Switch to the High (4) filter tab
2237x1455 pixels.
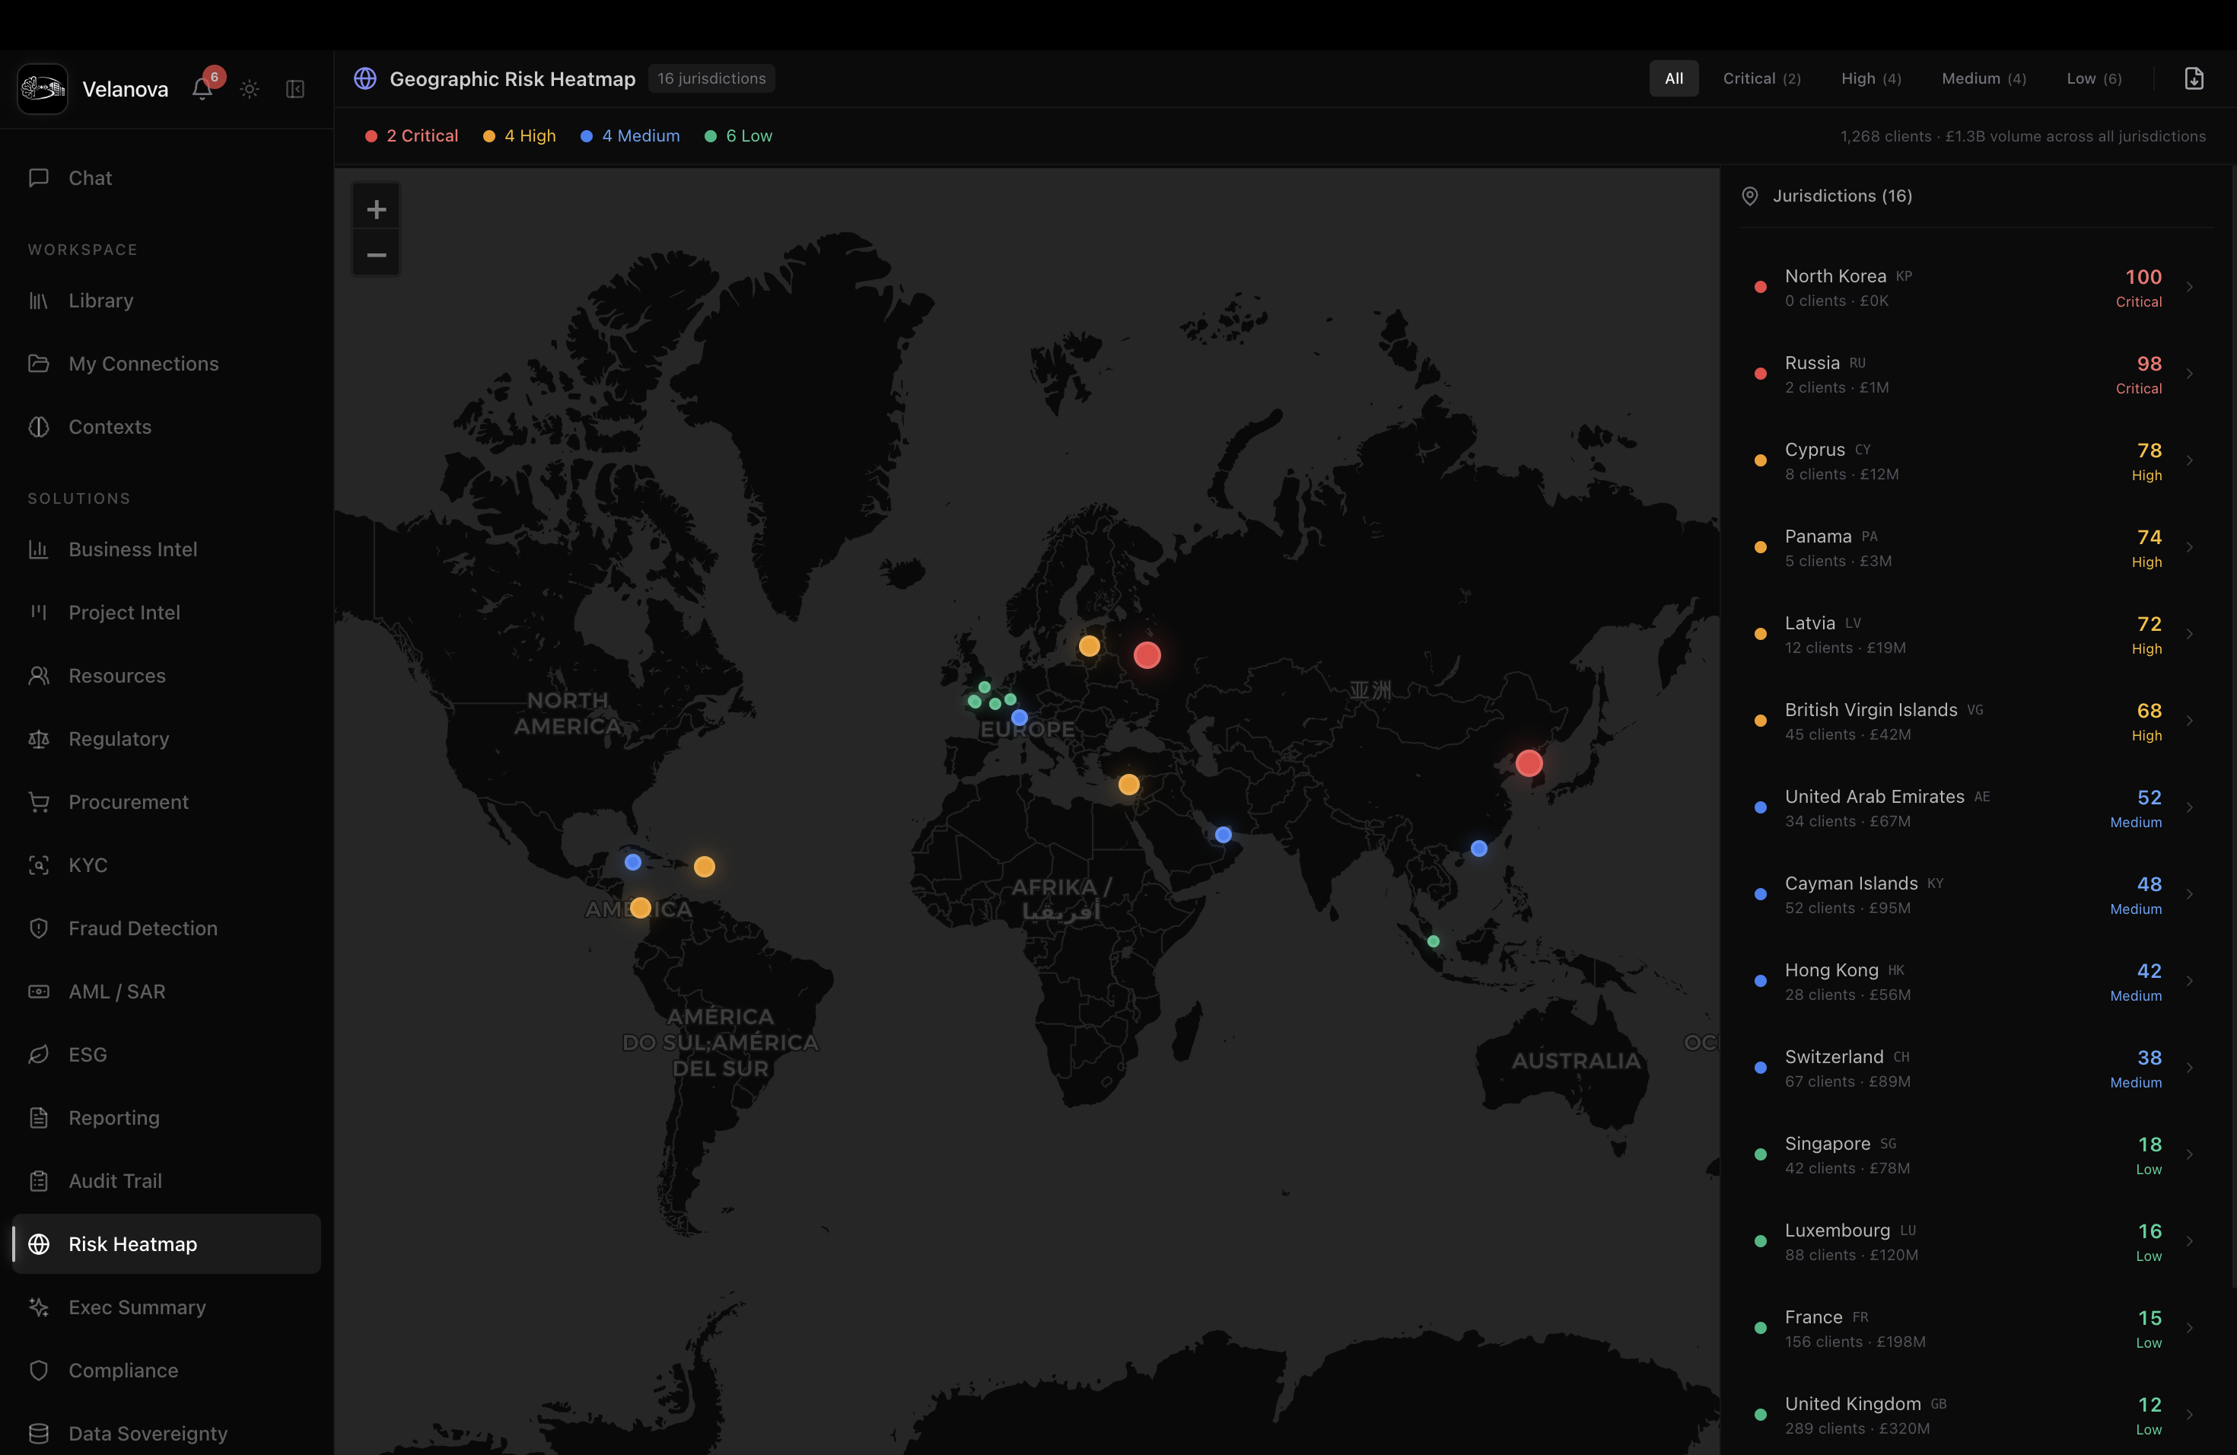tap(1870, 78)
